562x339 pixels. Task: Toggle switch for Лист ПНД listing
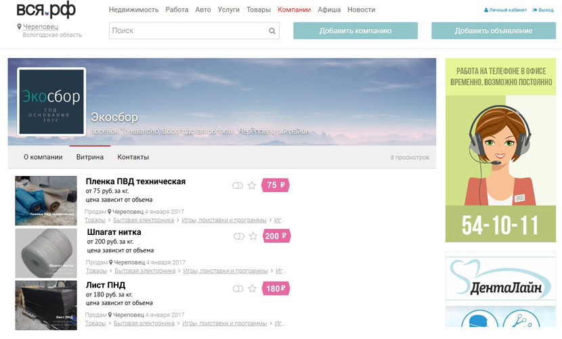(x=238, y=288)
